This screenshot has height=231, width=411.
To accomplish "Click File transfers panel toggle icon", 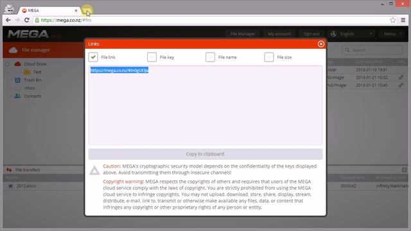I will tap(404, 170).
